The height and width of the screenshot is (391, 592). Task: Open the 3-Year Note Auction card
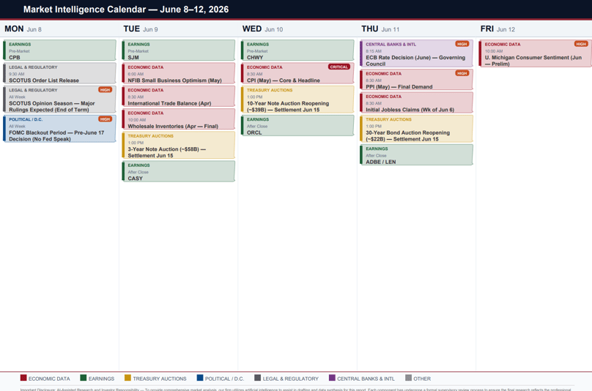[x=179, y=145]
